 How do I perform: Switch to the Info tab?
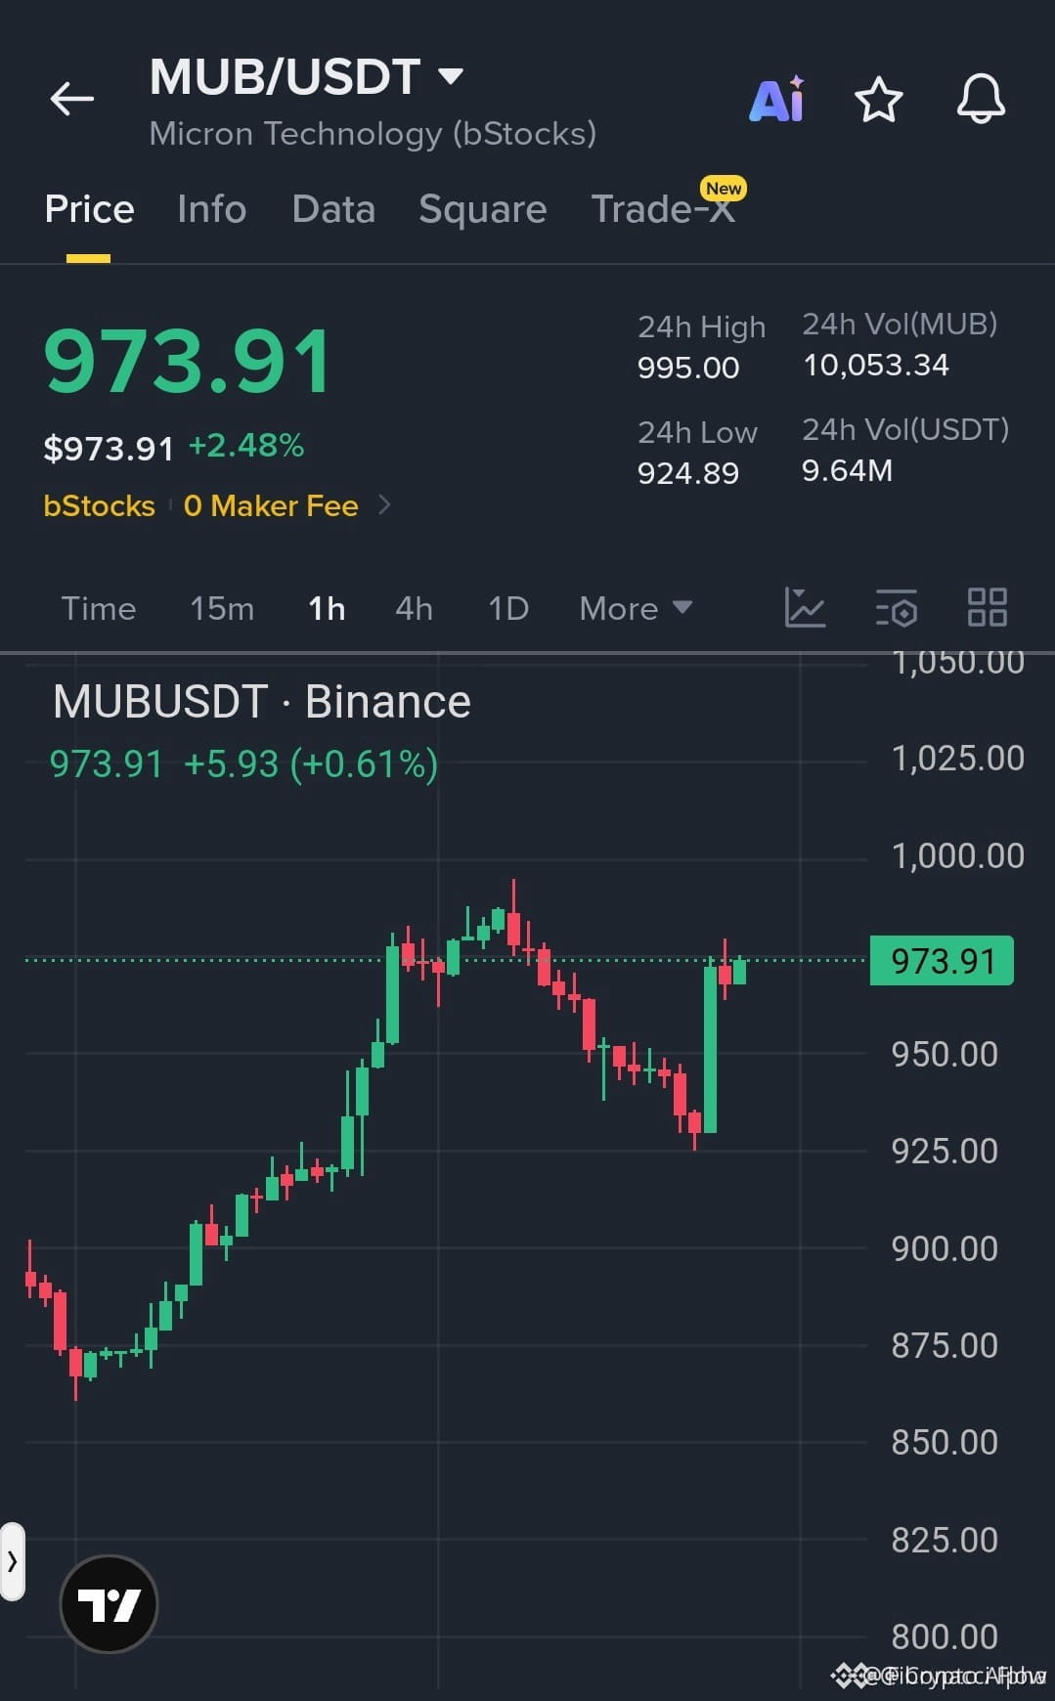click(211, 209)
